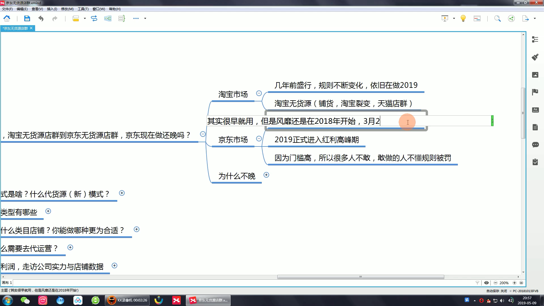Switch to KK录像机 recorder in taskbar
The width and height of the screenshot is (544, 306).
coord(127,300)
